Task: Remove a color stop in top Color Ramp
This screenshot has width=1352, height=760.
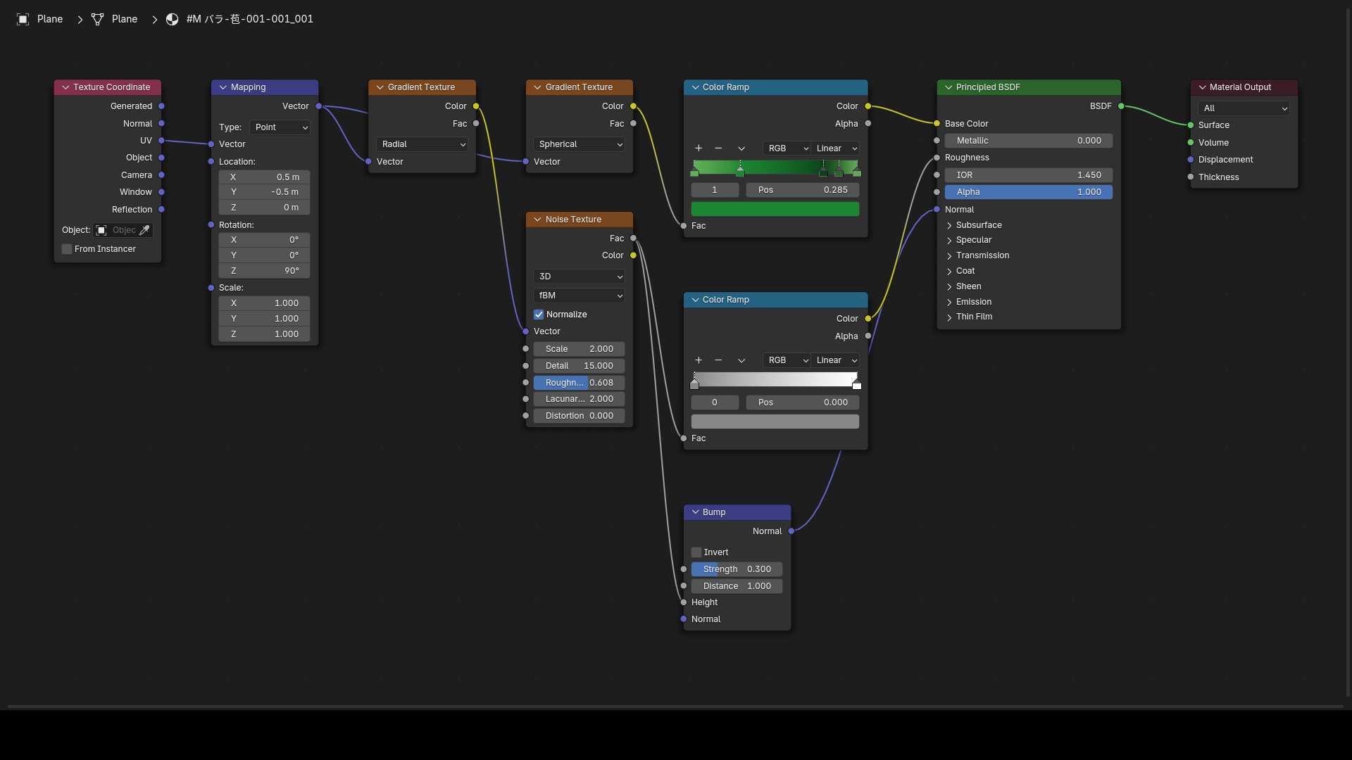Action: [718, 148]
